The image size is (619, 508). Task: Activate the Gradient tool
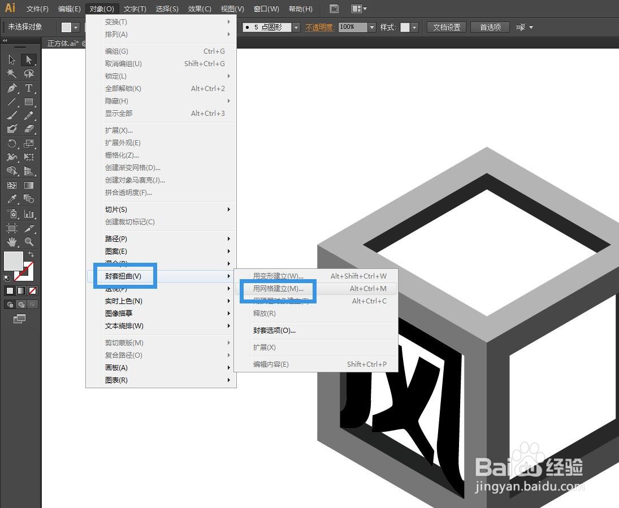(29, 185)
